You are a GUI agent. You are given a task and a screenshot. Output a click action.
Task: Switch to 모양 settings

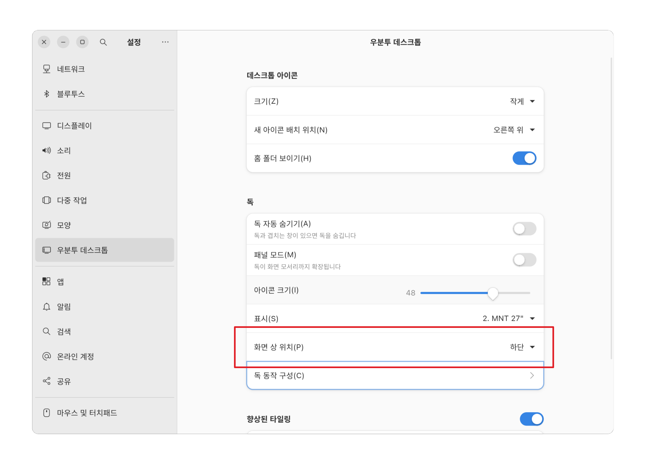[x=104, y=225]
